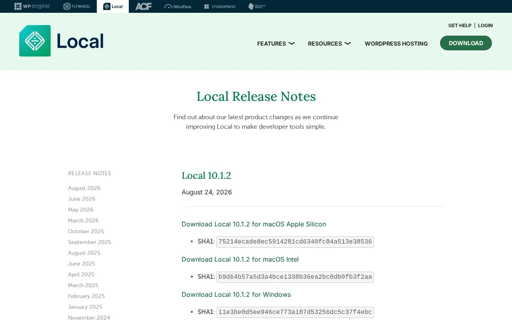Open the WP Engine brand logo link
The image size is (512, 320).
[x=32, y=6]
